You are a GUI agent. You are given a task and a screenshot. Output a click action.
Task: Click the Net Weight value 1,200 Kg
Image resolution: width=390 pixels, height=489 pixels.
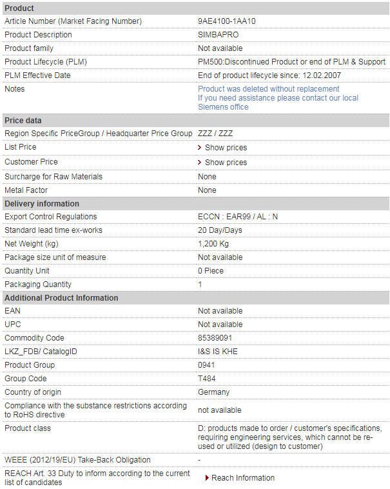point(213,244)
